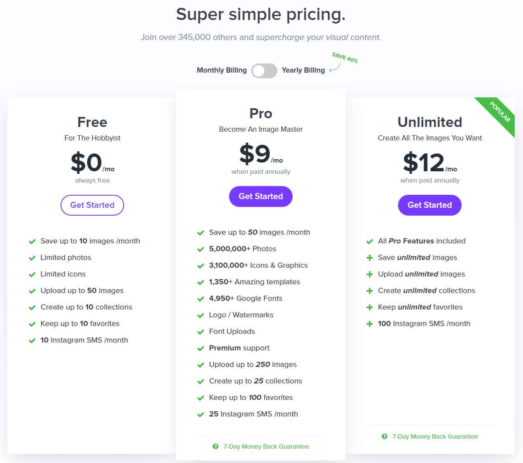Toggle the Monthly/Yearly billing switch
This screenshot has height=463, width=523.
(264, 70)
